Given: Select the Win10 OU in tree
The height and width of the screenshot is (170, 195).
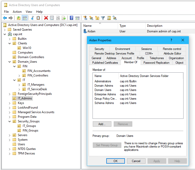Looking at the screenshot, I should 27,48.
